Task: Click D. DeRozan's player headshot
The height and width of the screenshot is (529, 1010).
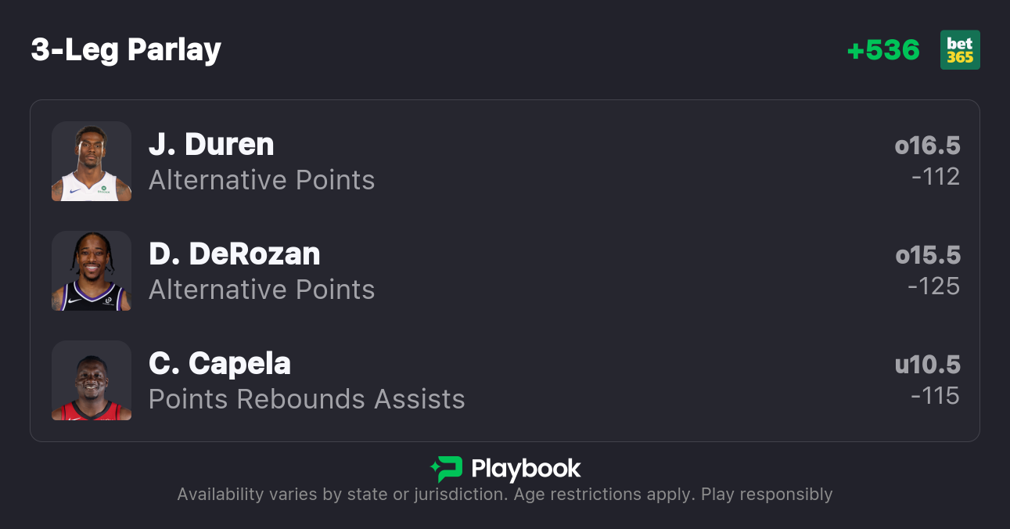Action: 92,271
